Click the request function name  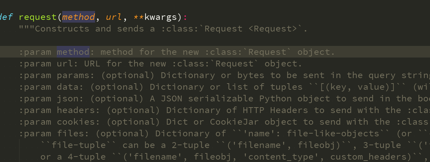click(x=38, y=17)
